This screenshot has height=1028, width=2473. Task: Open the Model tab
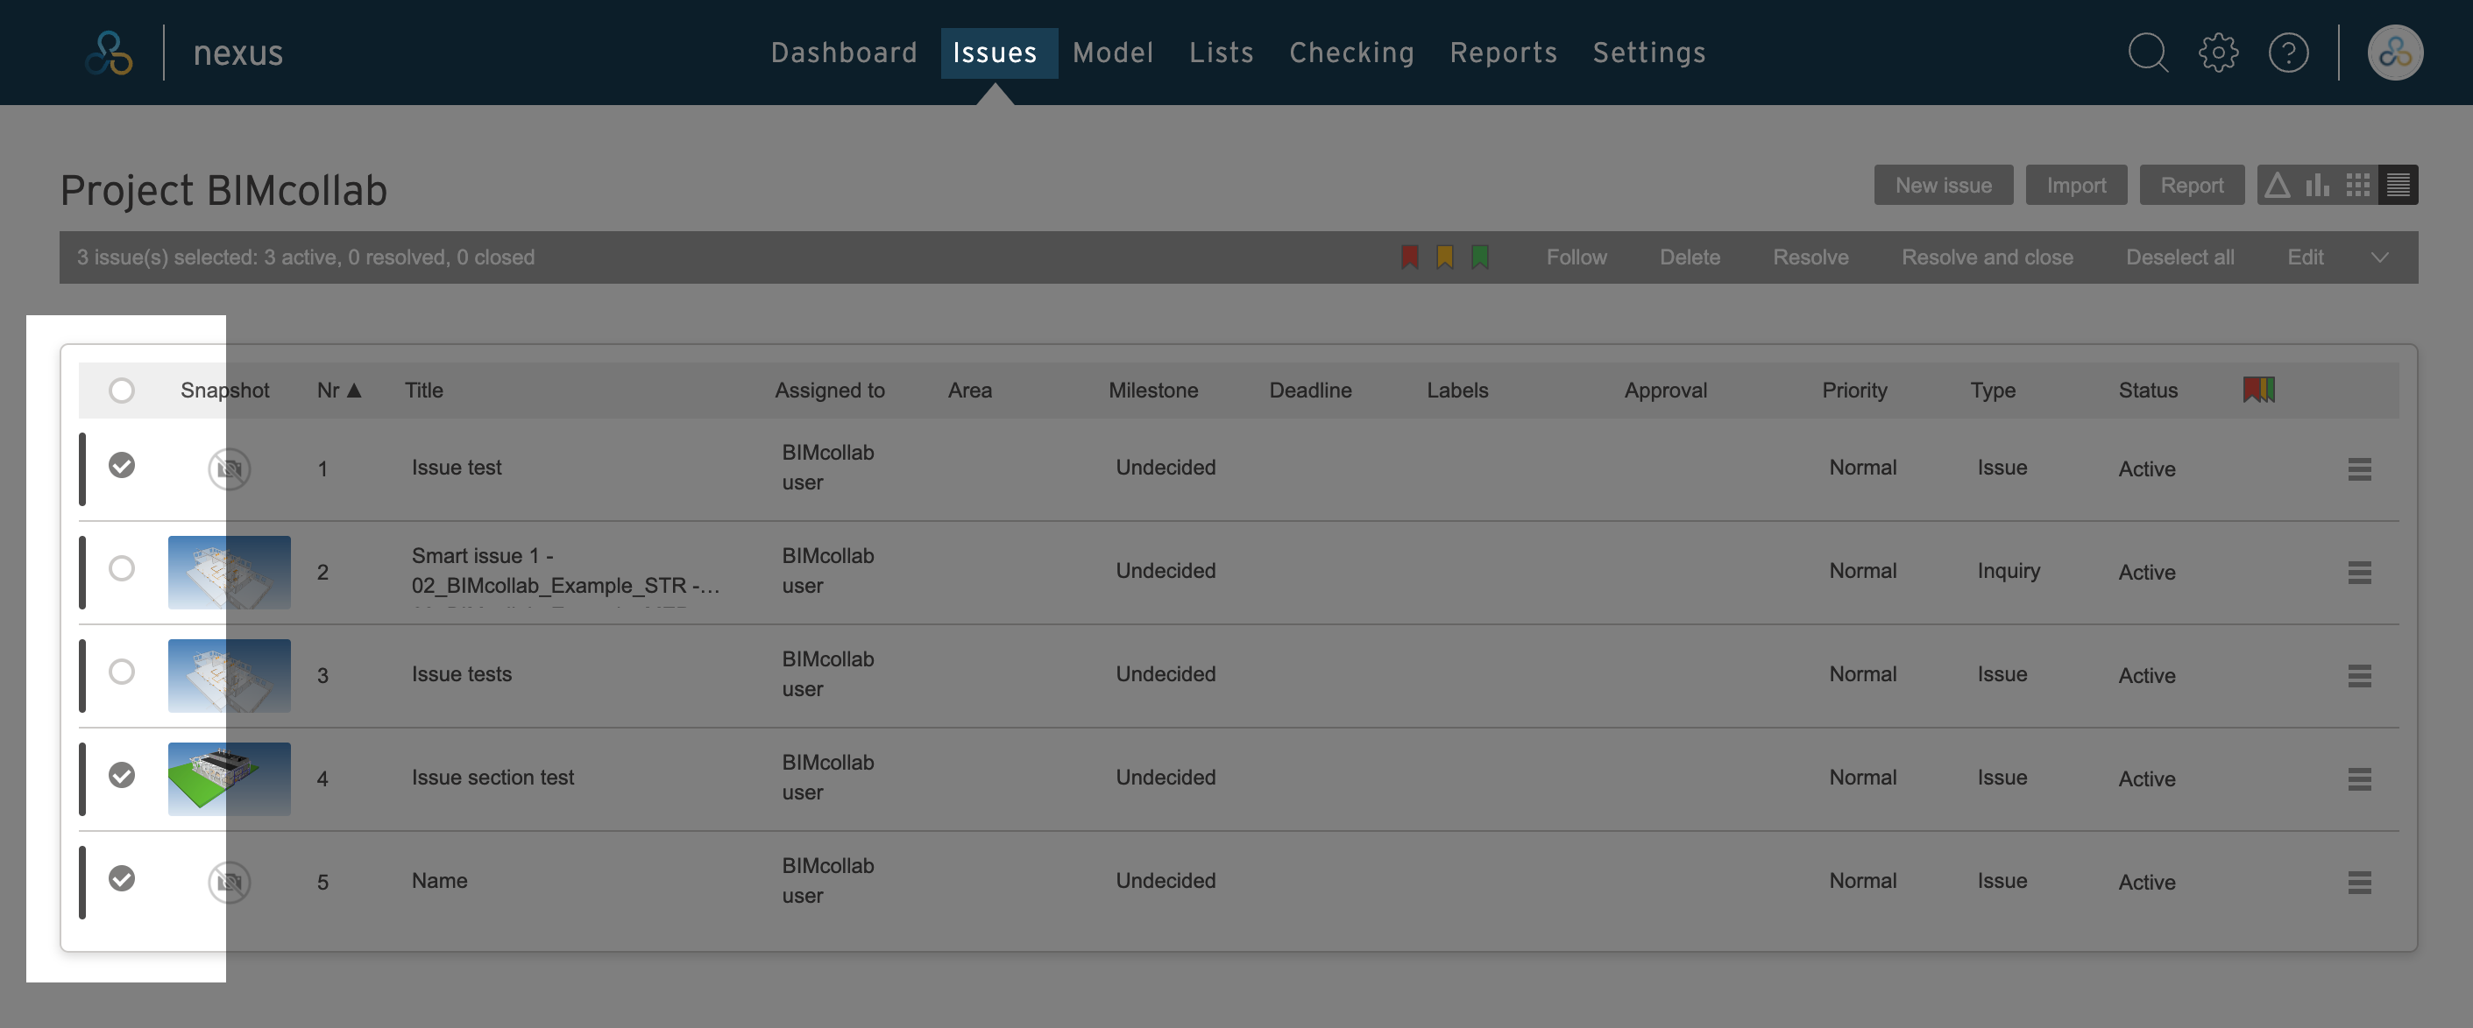point(1113,53)
